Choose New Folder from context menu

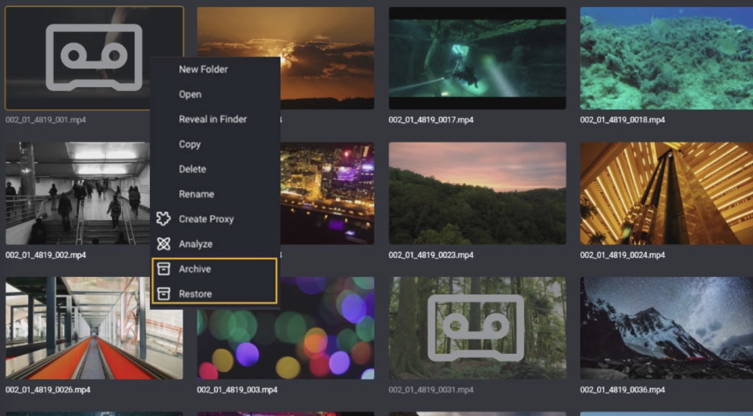pos(203,69)
